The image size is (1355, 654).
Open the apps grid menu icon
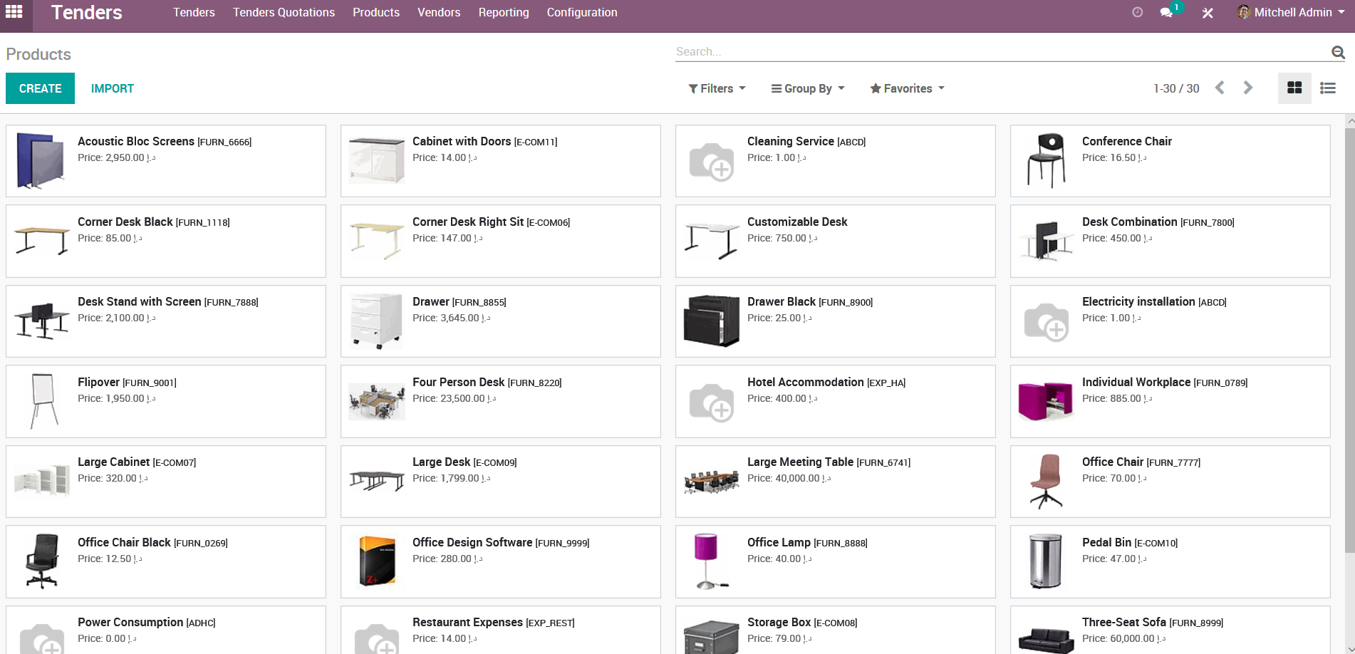[x=14, y=12]
